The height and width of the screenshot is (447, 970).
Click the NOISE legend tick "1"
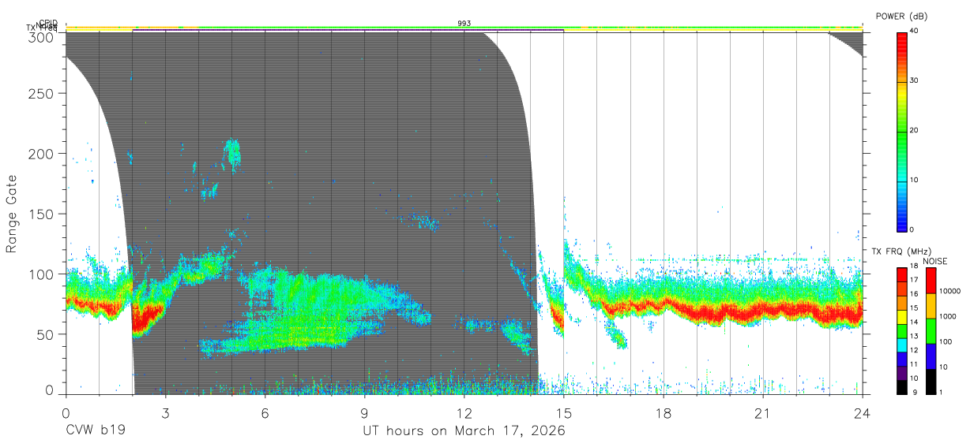941,392
